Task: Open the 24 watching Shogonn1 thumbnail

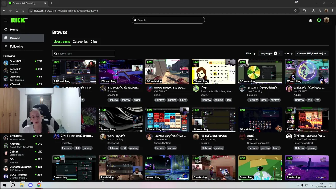Action: pyautogui.click(x=120, y=120)
